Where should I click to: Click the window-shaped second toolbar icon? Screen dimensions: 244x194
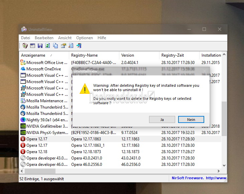[32, 46]
